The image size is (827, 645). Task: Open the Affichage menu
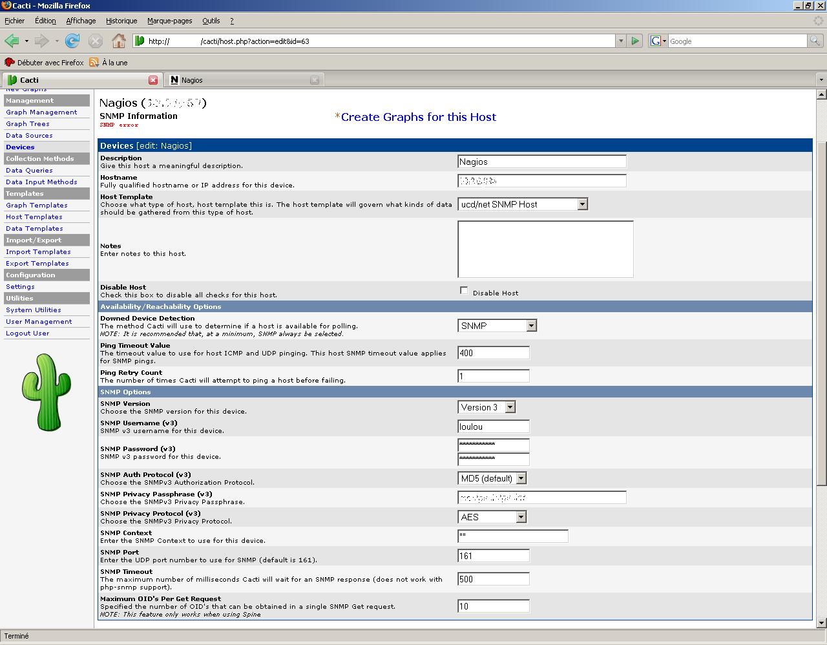(81, 21)
